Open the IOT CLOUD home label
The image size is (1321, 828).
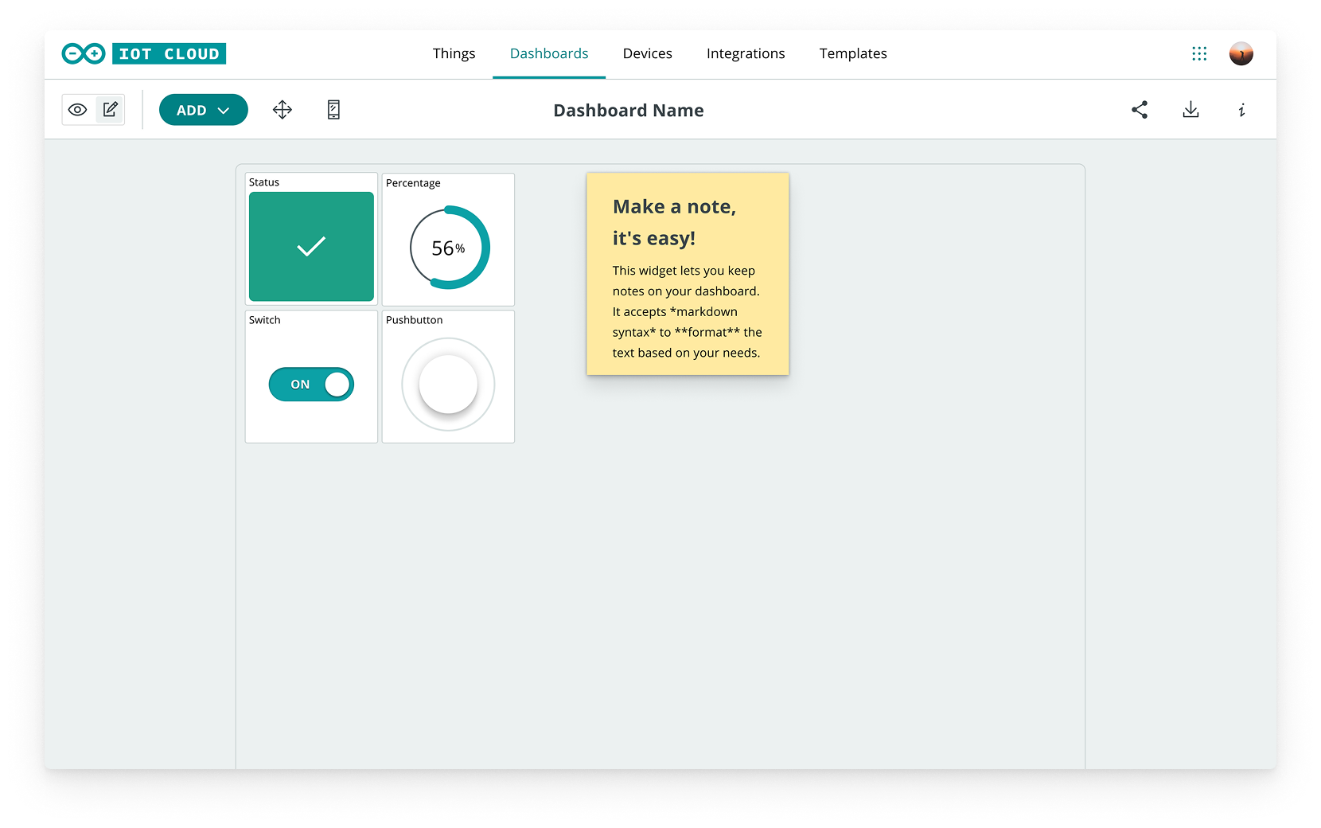point(169,53)
